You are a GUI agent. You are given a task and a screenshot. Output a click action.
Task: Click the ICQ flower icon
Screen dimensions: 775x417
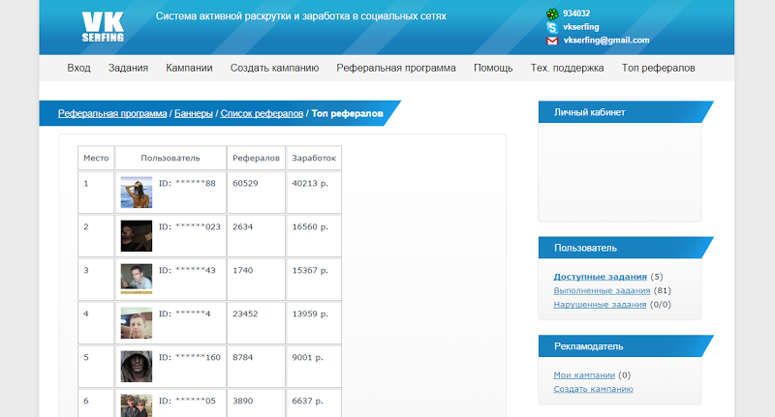coord(552,14)
